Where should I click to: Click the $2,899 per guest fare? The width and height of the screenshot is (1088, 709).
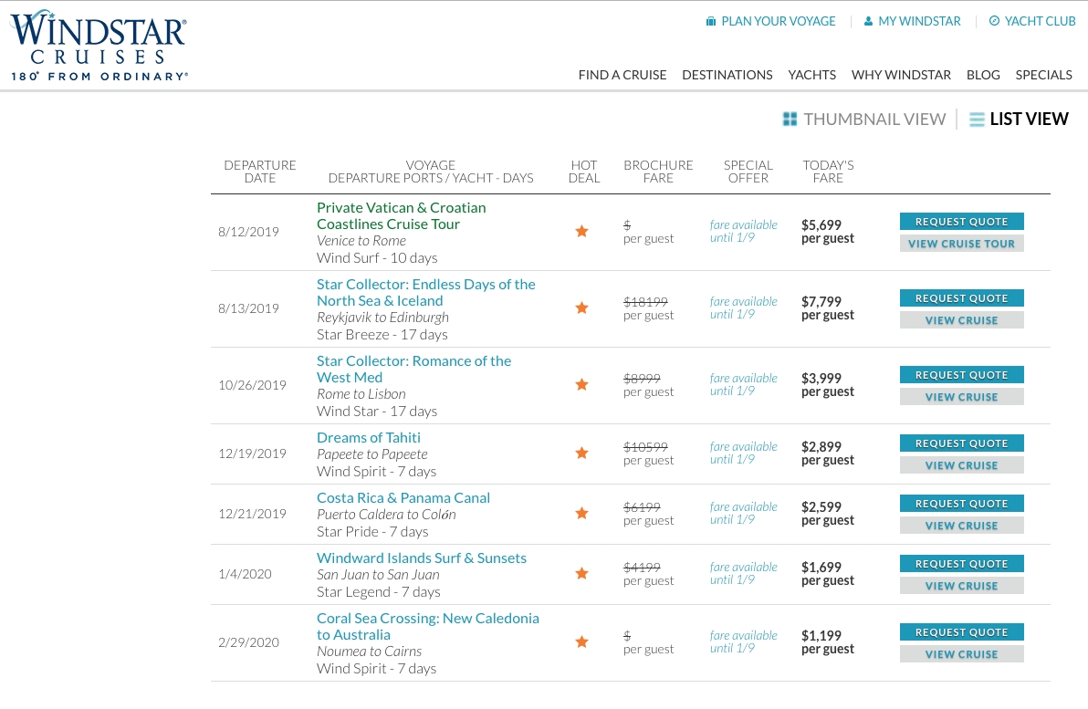(828, 453)
